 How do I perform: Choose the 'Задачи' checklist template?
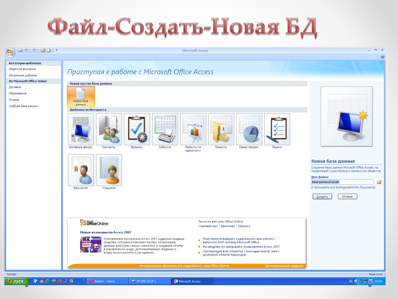pos(277,131)
